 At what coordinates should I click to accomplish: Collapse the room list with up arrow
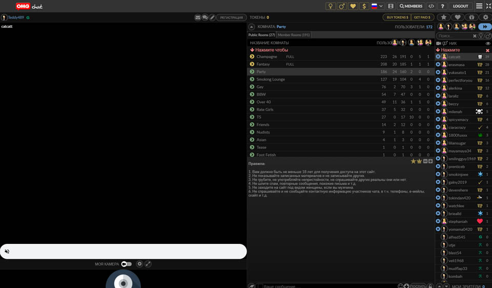(x=252, y=27)
